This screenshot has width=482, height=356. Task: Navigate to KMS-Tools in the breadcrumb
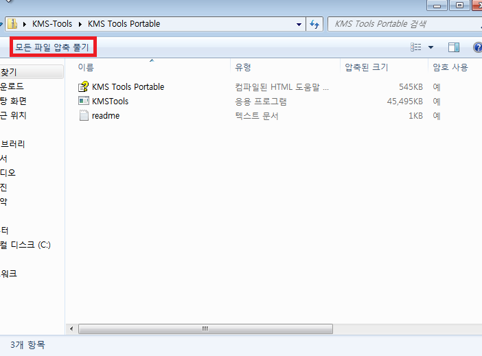[x=52, y=24]
